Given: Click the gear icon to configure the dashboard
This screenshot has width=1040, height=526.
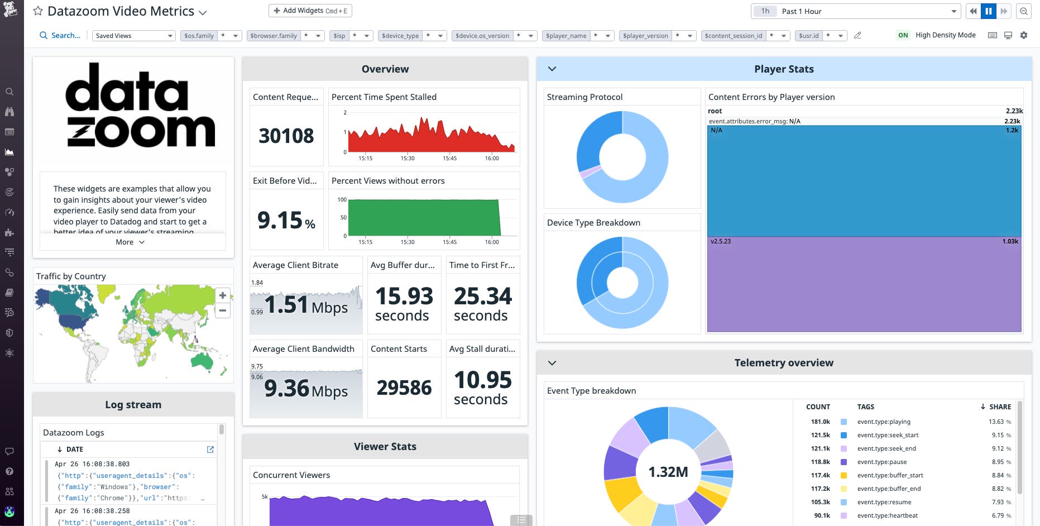Looking at the screenshot, I should click(x=1024, y=35).
